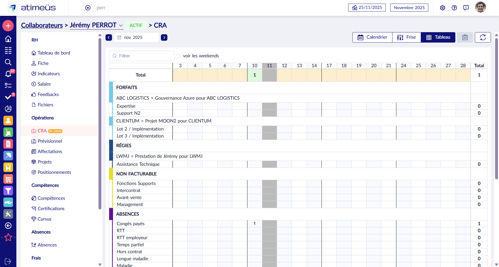Open the help question mark icon
This screenshot has height=267, width=499.
tap(454, 8)
